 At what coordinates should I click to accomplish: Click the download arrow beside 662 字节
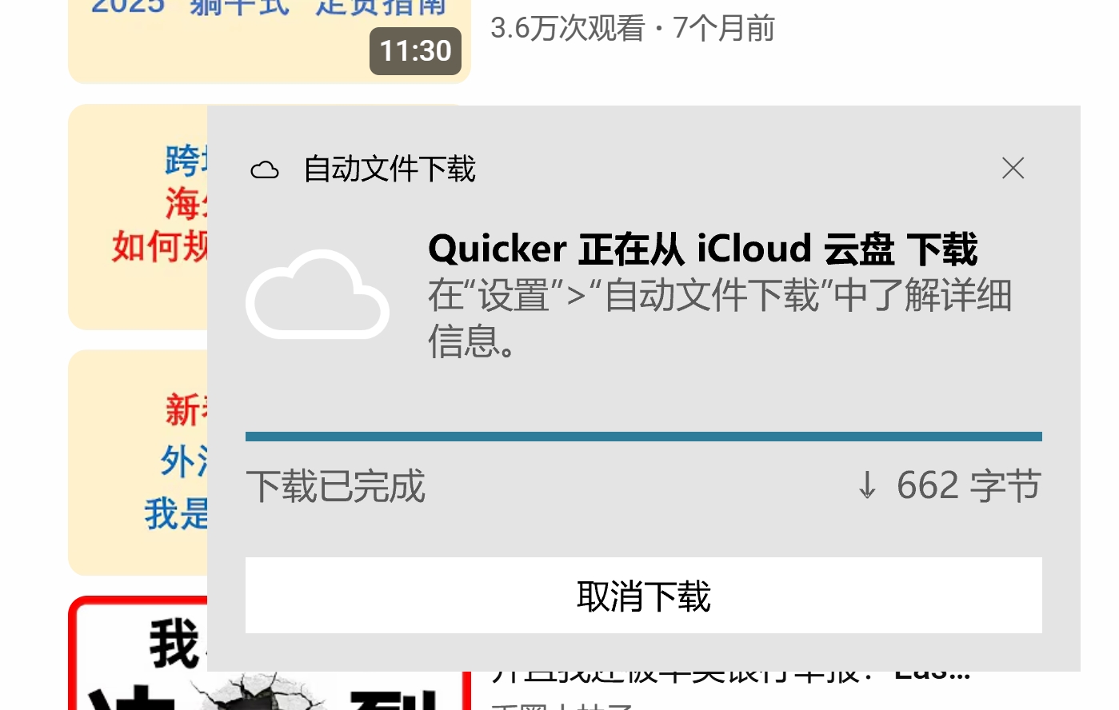(x=867, y=485)
